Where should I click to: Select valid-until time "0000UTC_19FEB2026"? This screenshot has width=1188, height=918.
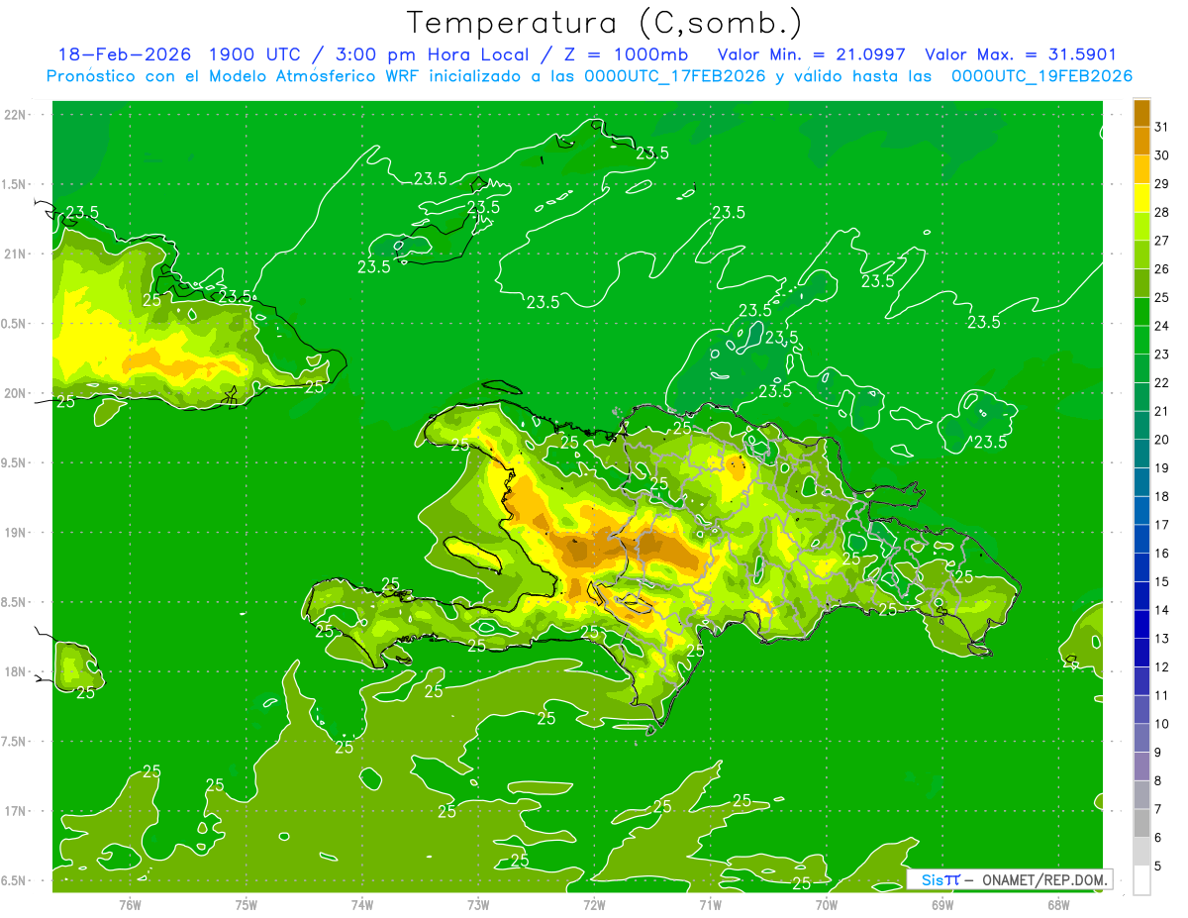[x=1041, y=76]
